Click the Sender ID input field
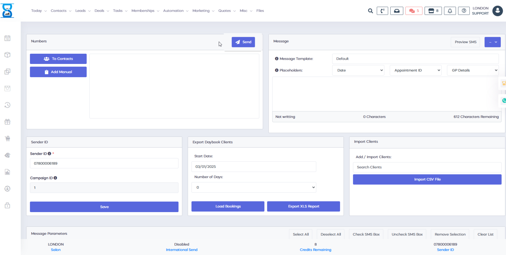This screenshot has height=255, width=506. (104, 163)
